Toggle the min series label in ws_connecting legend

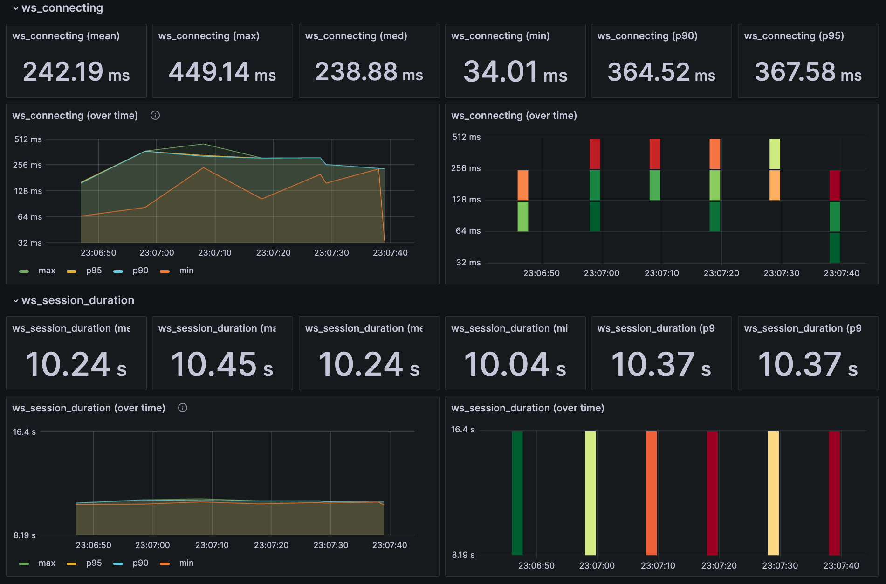point(186,271)
